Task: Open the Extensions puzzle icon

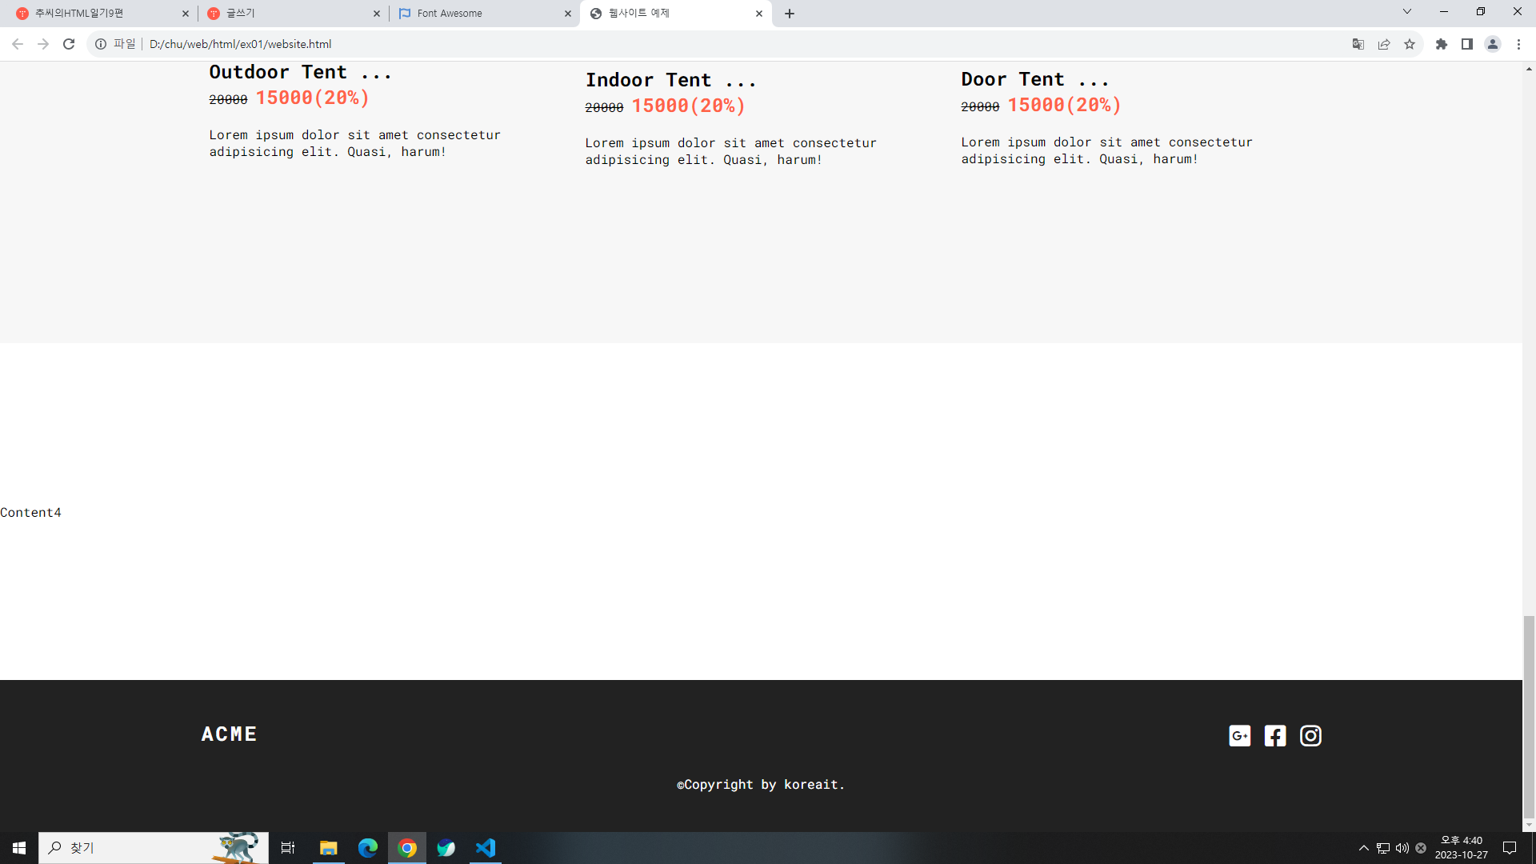Action: click(1442, 44)
